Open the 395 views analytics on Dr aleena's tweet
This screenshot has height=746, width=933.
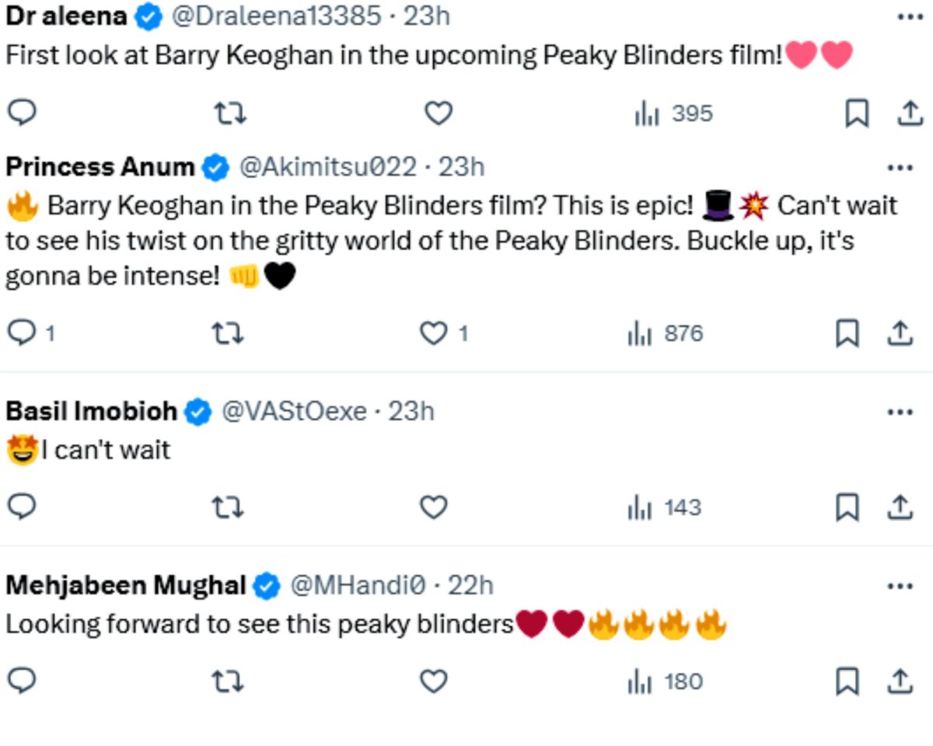click(673, 114)
